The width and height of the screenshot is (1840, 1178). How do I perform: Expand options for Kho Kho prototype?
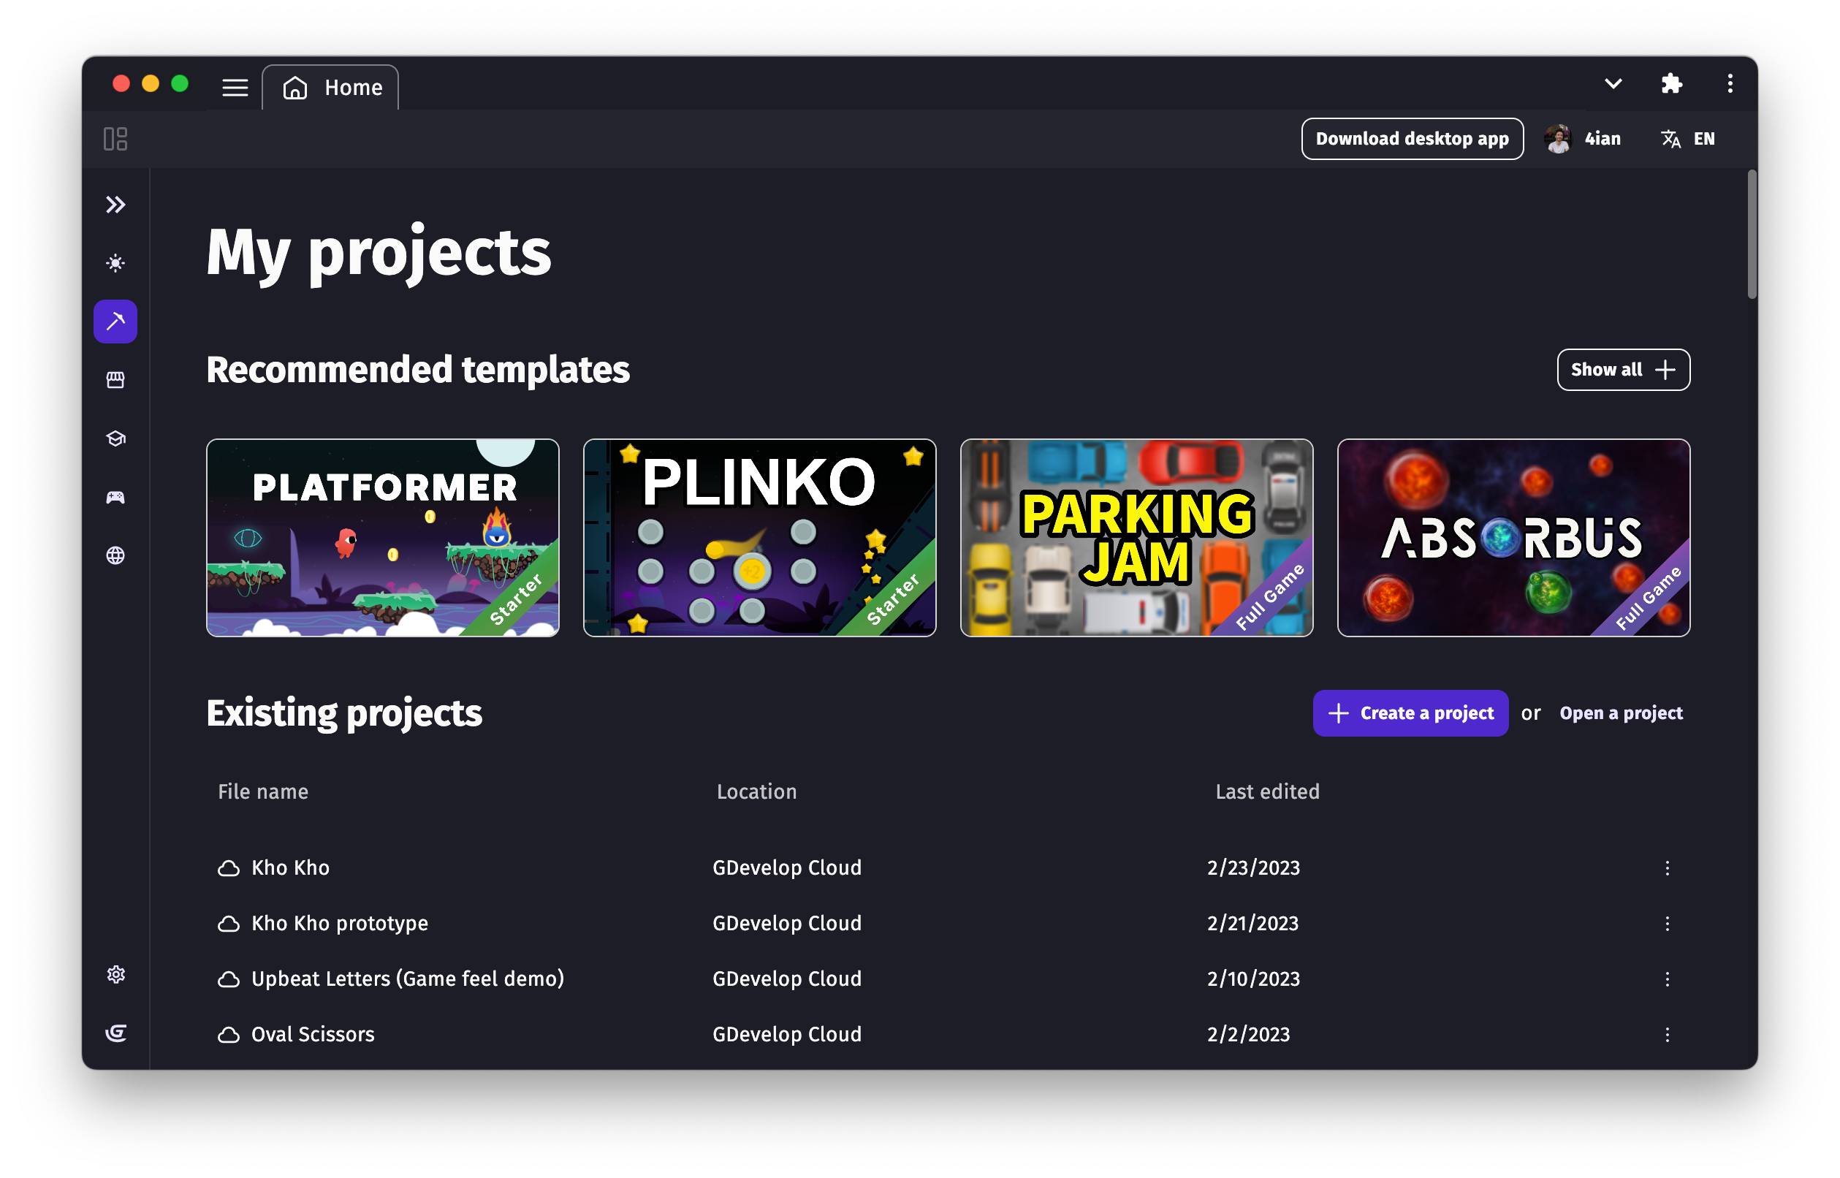[x=1667, y=923]
